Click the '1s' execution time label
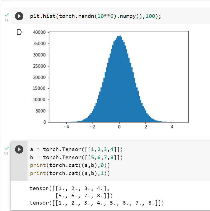The height and width of the screenshot is (211, 210). pos(6,20)
